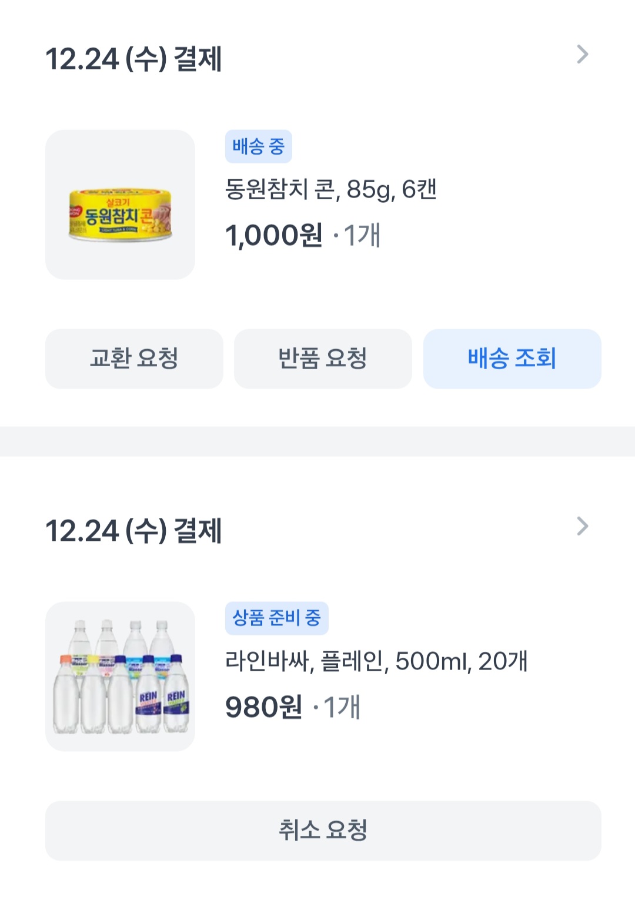Open 동원참치 콘, 85g, 6캔 product title
This screenshot has height=897, width=635.
tap(330, 190)
